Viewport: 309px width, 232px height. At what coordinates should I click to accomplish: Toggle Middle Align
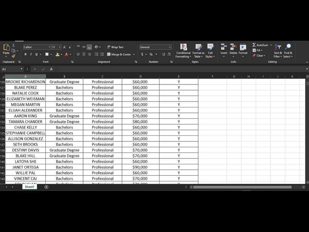[x=84, y=47]
